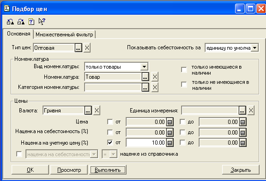The height and width of the screenshot is (181, 266).
Task: Open selection for Валюта field
Action: (88, 111)
